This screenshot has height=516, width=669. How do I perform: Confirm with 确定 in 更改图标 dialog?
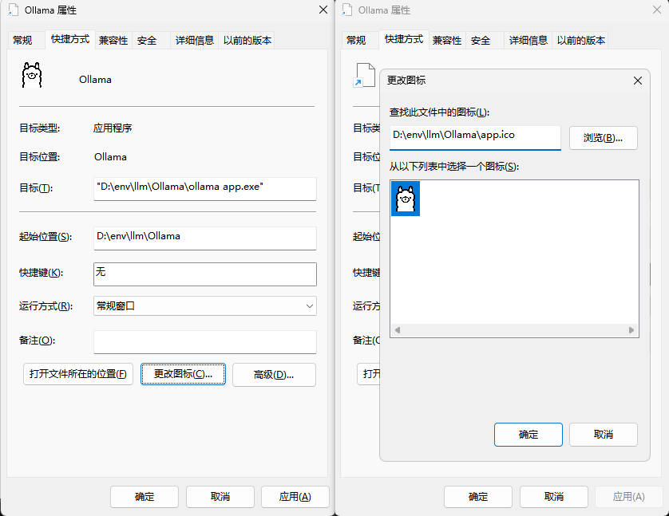tap(528, 435)
